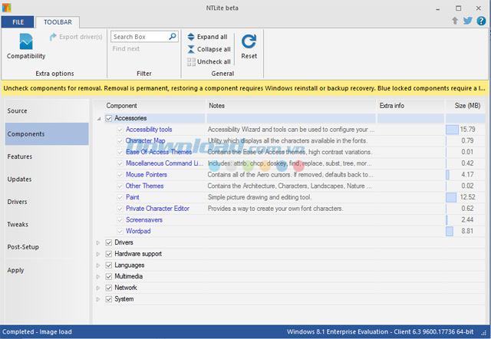Click into the Search Box field
This screenshot has width=491, height=339.
[x=137, y=37]
